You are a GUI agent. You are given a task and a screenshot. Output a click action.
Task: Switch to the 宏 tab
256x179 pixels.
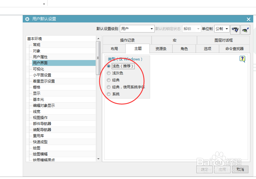174,40
